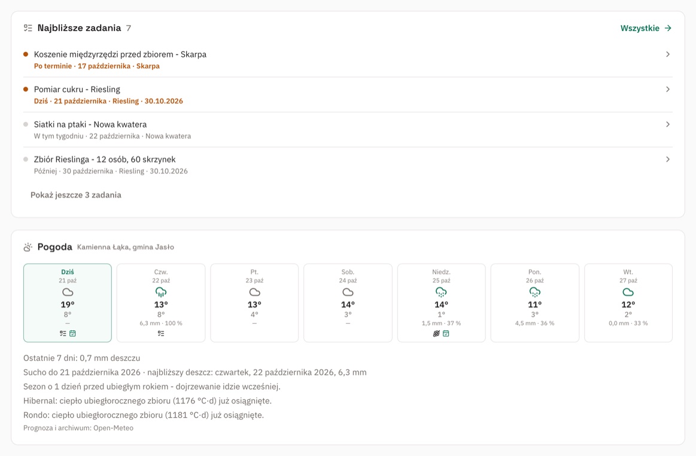The image size is (696, 456).
Task: Click the task list icon beside Najbliższe zadania
Action: [x=28, y=28]
